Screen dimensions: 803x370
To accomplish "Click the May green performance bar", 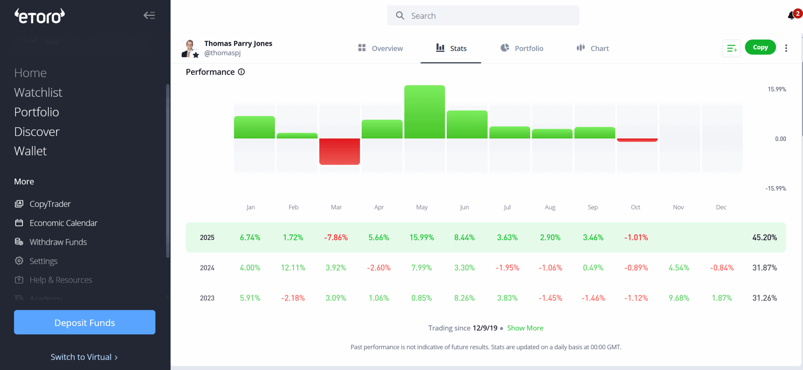I will pos(424,112).
